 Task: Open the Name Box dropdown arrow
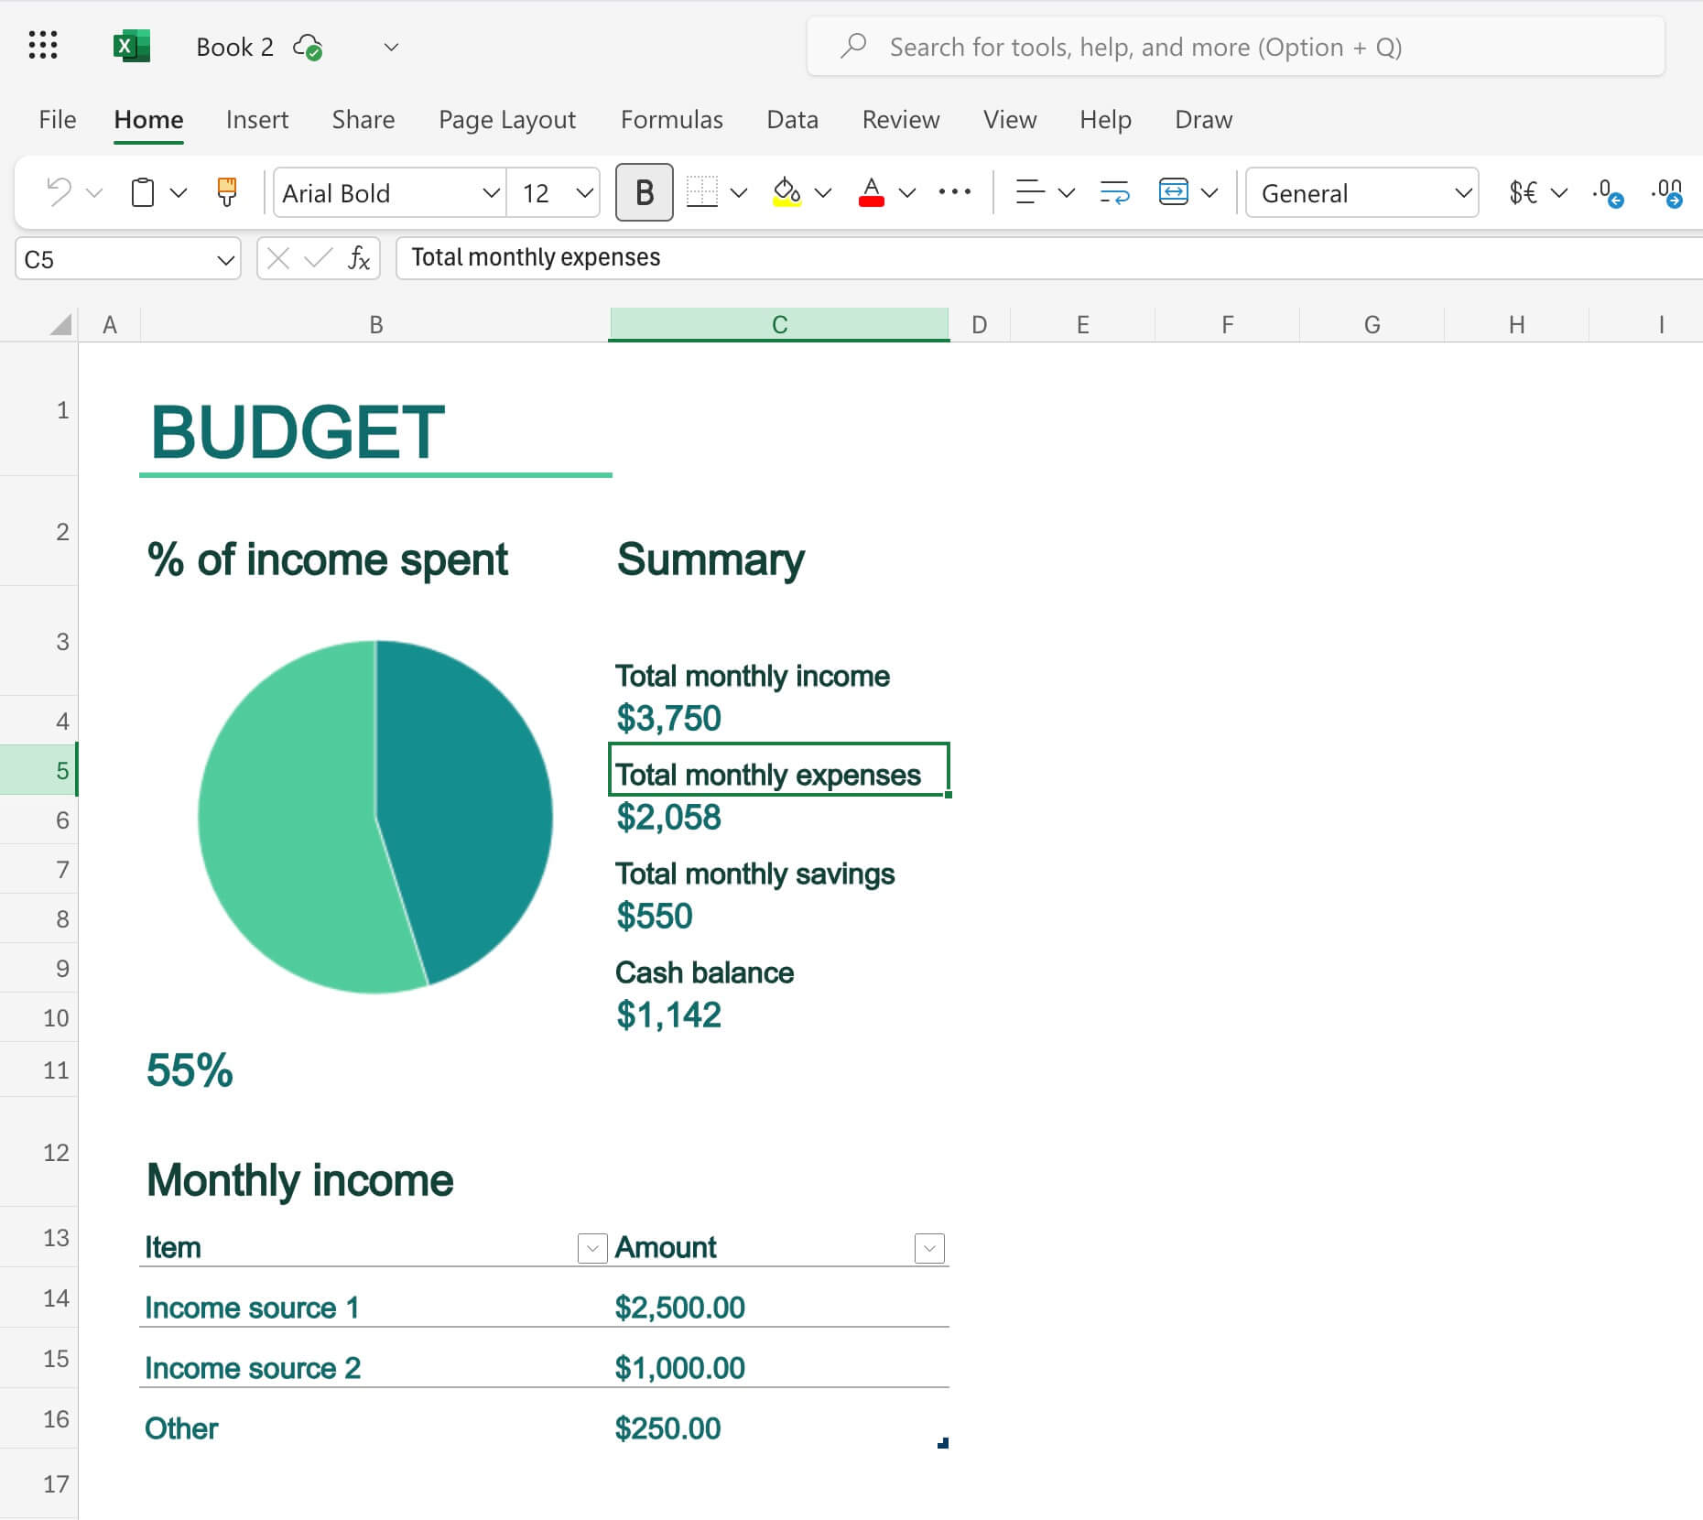pos(225,260)
